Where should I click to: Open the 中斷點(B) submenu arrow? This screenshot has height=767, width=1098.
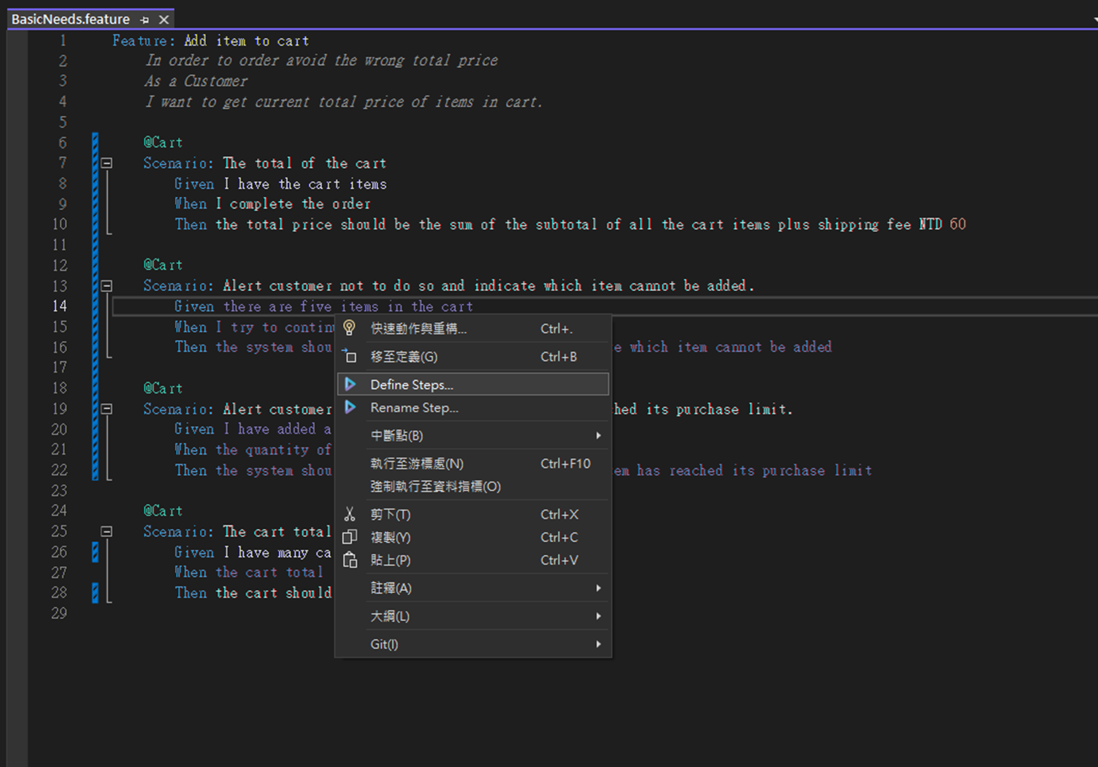(x=598, y=436)
